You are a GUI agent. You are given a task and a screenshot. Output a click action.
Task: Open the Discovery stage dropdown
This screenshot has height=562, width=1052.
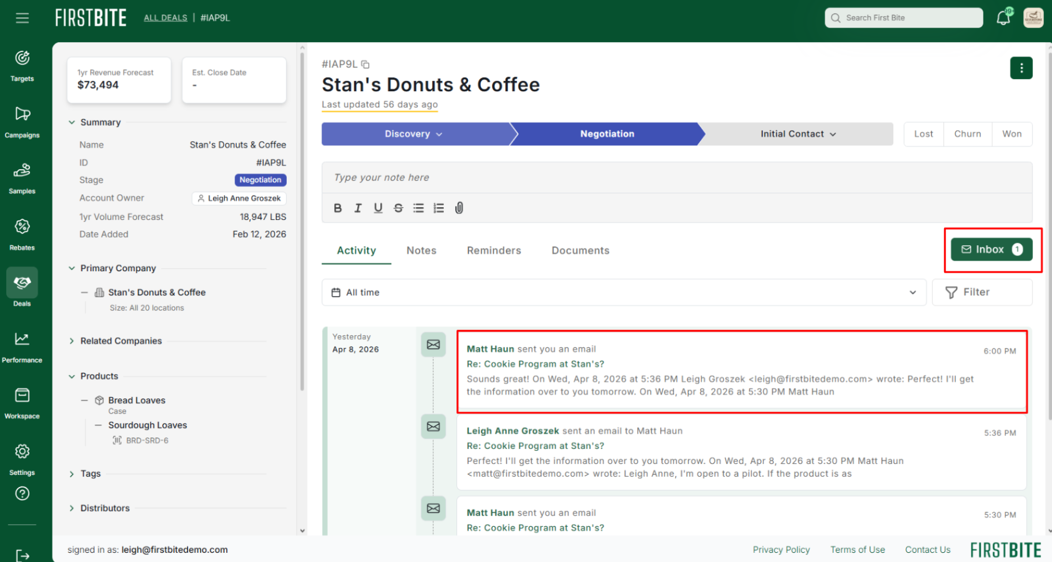(413, 134)
